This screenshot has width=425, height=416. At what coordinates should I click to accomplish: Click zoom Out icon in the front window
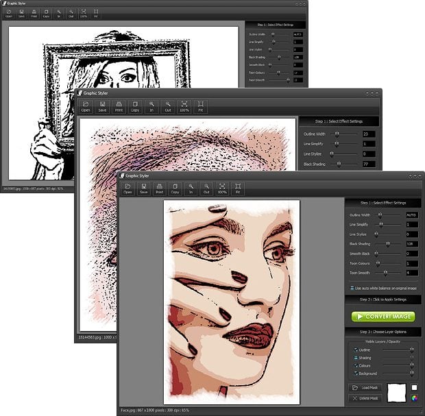(206, 188)
